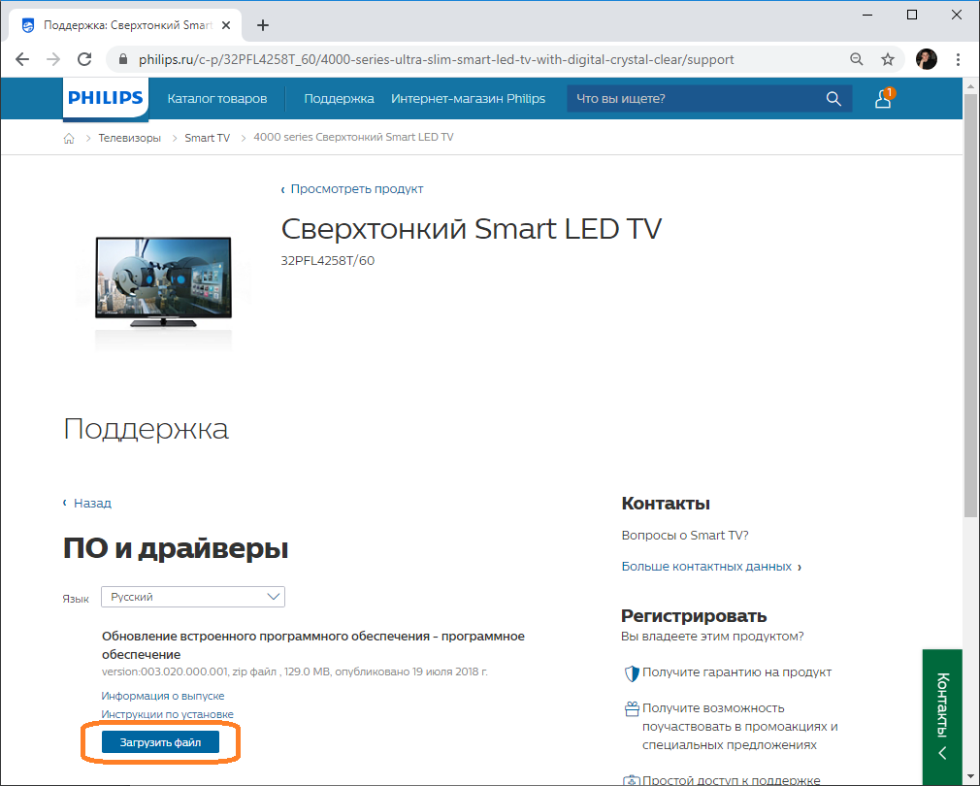Click 4000 series Сверхтонкий Smart LED TV breadcrumb

point(353,138)
